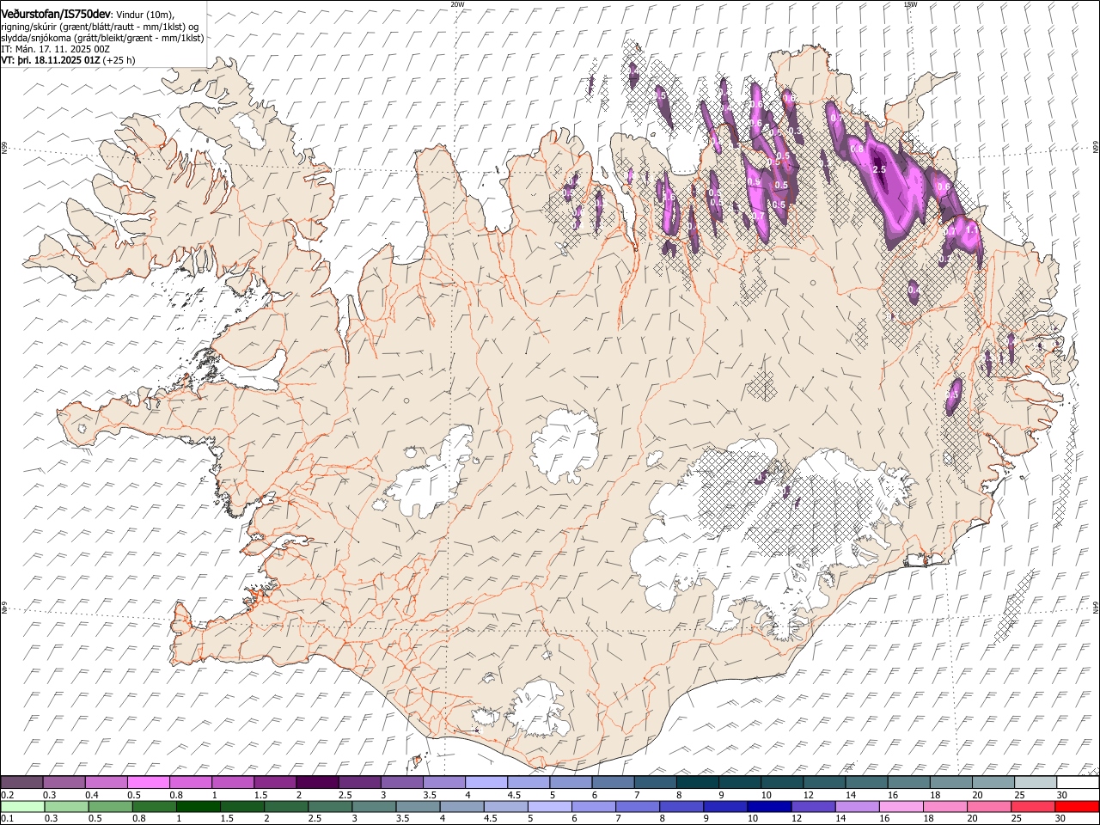The image size is (1100, 825).
Task: Select the lilac rain swatch between 14 and 16
Action: point(857,806)
